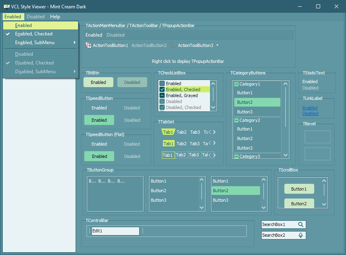The width and height of the screenshot is (346, 255).
Task: Click the SearchBox1 magnifier icon
Action: coord(301,224)
